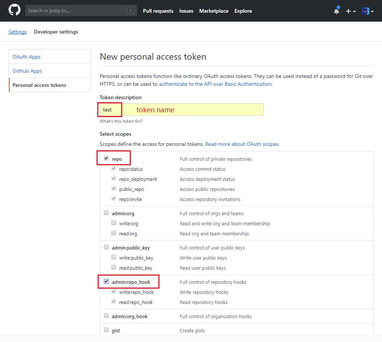Image resolution: width=382 pixels, height=342 pixels.
Task: Enable the read:public_key checkbox
Action: click(114, 267)
